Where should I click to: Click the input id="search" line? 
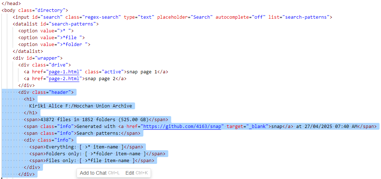(172, 17)
